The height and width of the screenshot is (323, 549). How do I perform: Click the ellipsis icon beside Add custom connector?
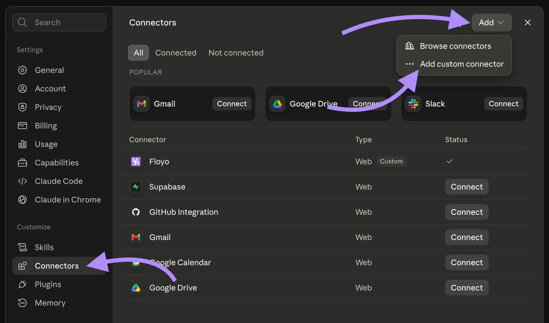pos(410,64)
